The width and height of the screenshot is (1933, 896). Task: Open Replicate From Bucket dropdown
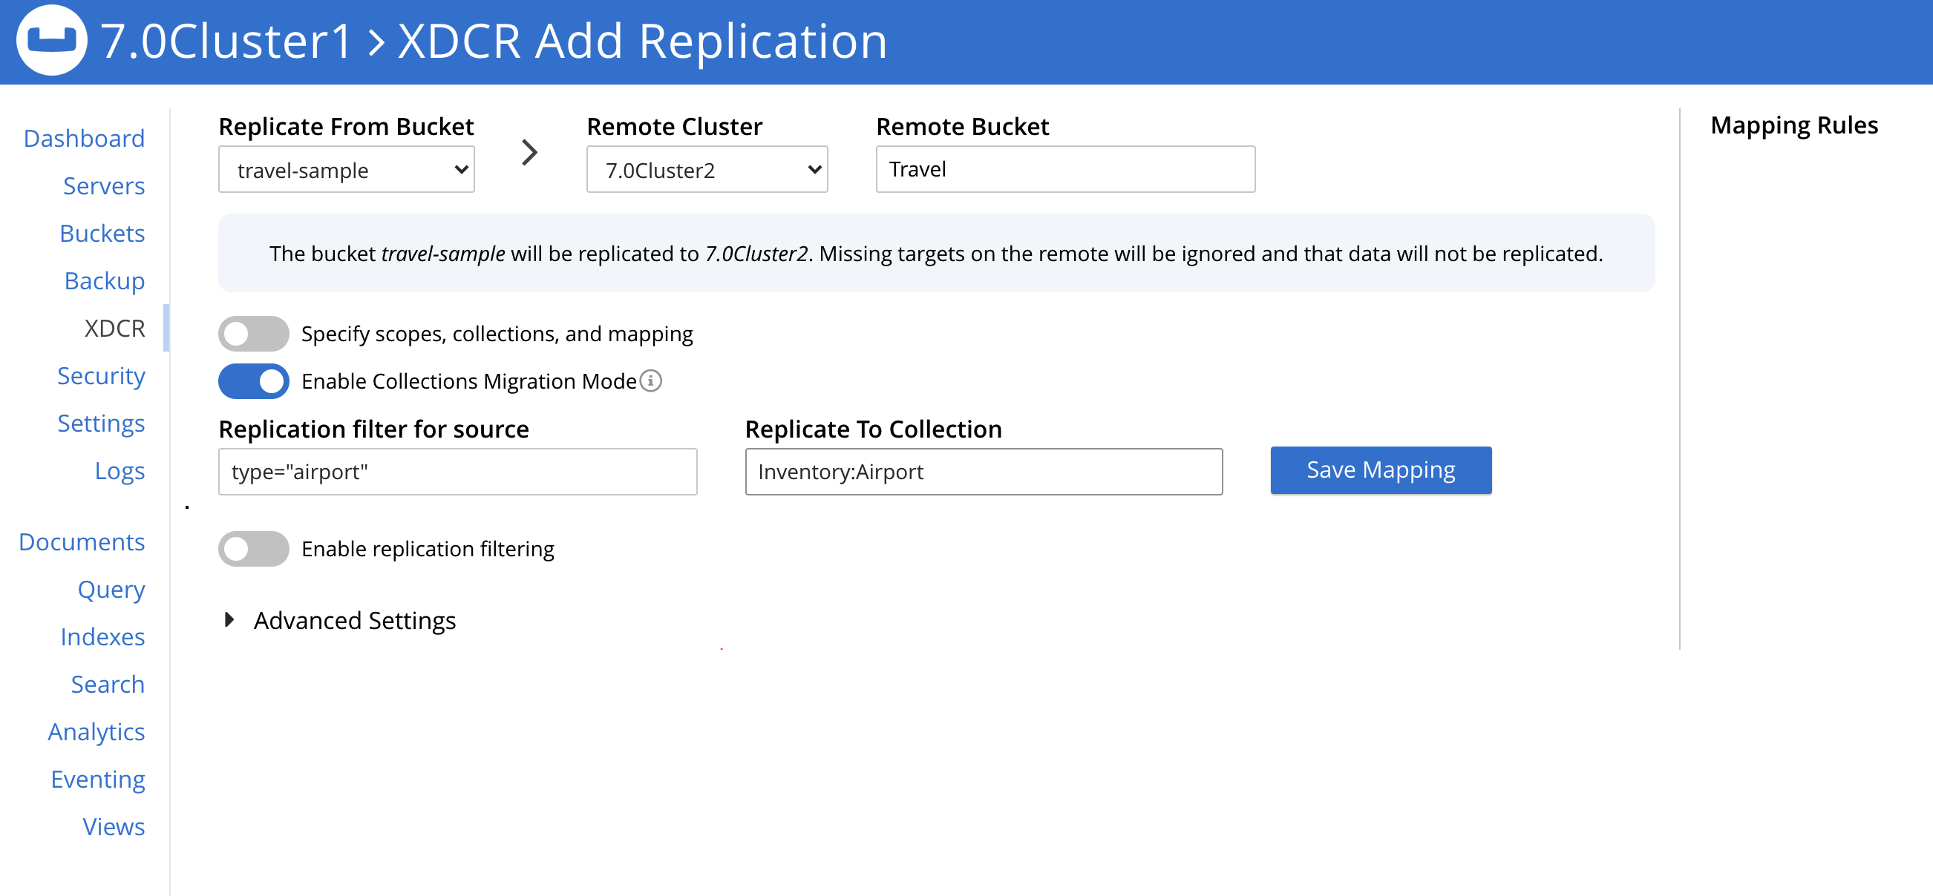(x=346, y=170)
